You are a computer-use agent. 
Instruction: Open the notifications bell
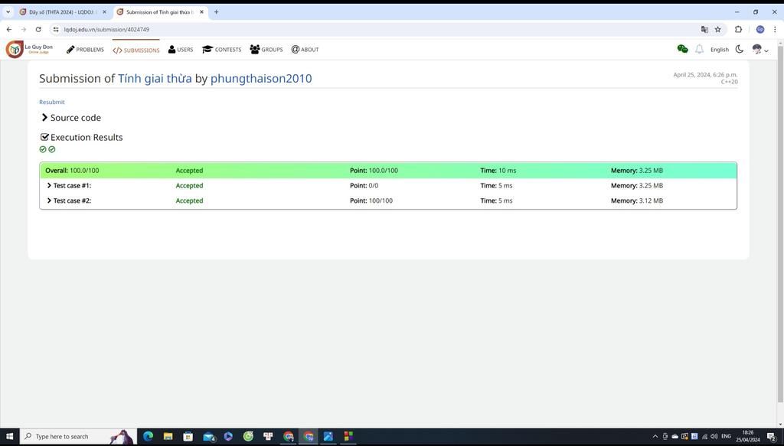pos(699,49)
